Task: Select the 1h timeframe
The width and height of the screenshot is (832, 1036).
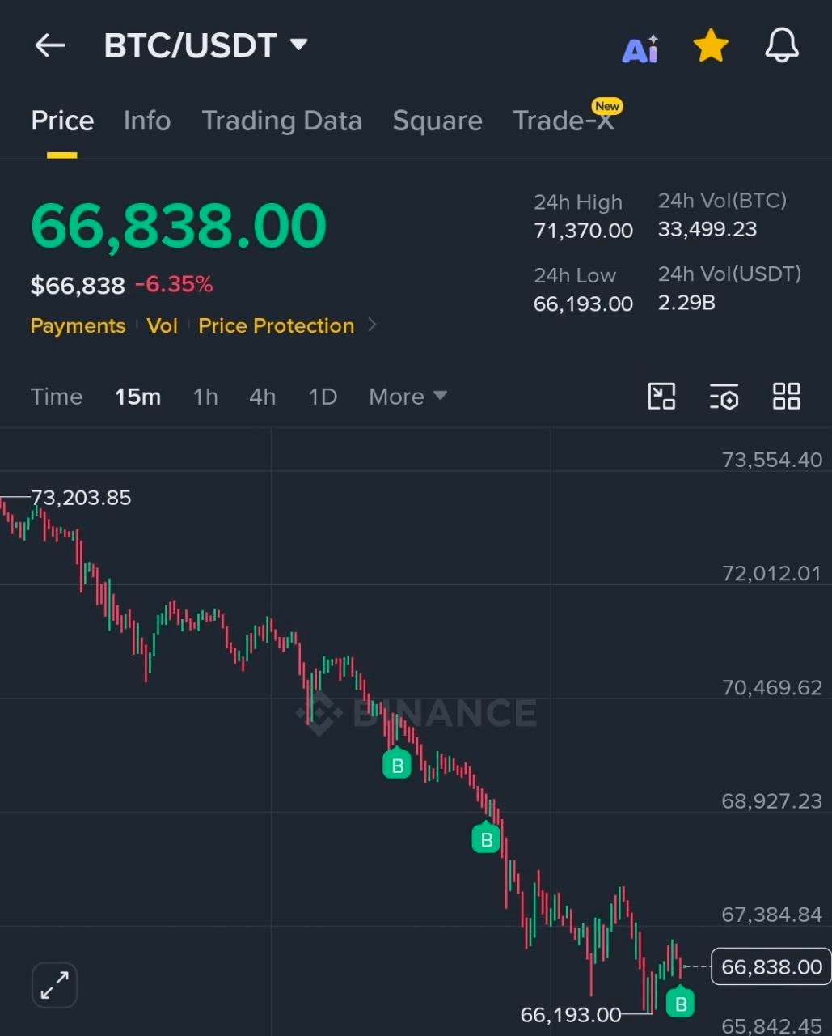Action: [205, 397]
